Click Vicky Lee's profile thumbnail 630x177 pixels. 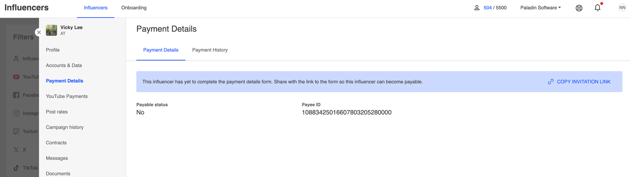coord(52,30)
